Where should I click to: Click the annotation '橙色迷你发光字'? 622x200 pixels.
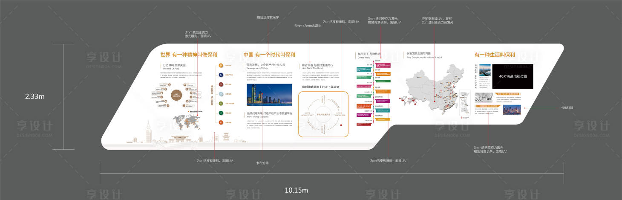point(268,17)
